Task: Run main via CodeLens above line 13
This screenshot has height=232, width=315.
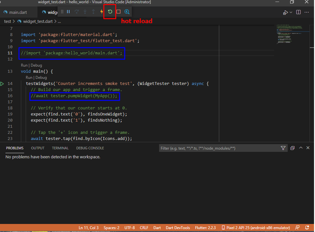Action: click(x=24, y=65)
